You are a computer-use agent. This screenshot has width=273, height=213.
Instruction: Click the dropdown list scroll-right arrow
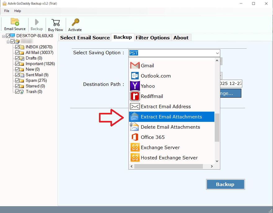click(x=212, y=166)
